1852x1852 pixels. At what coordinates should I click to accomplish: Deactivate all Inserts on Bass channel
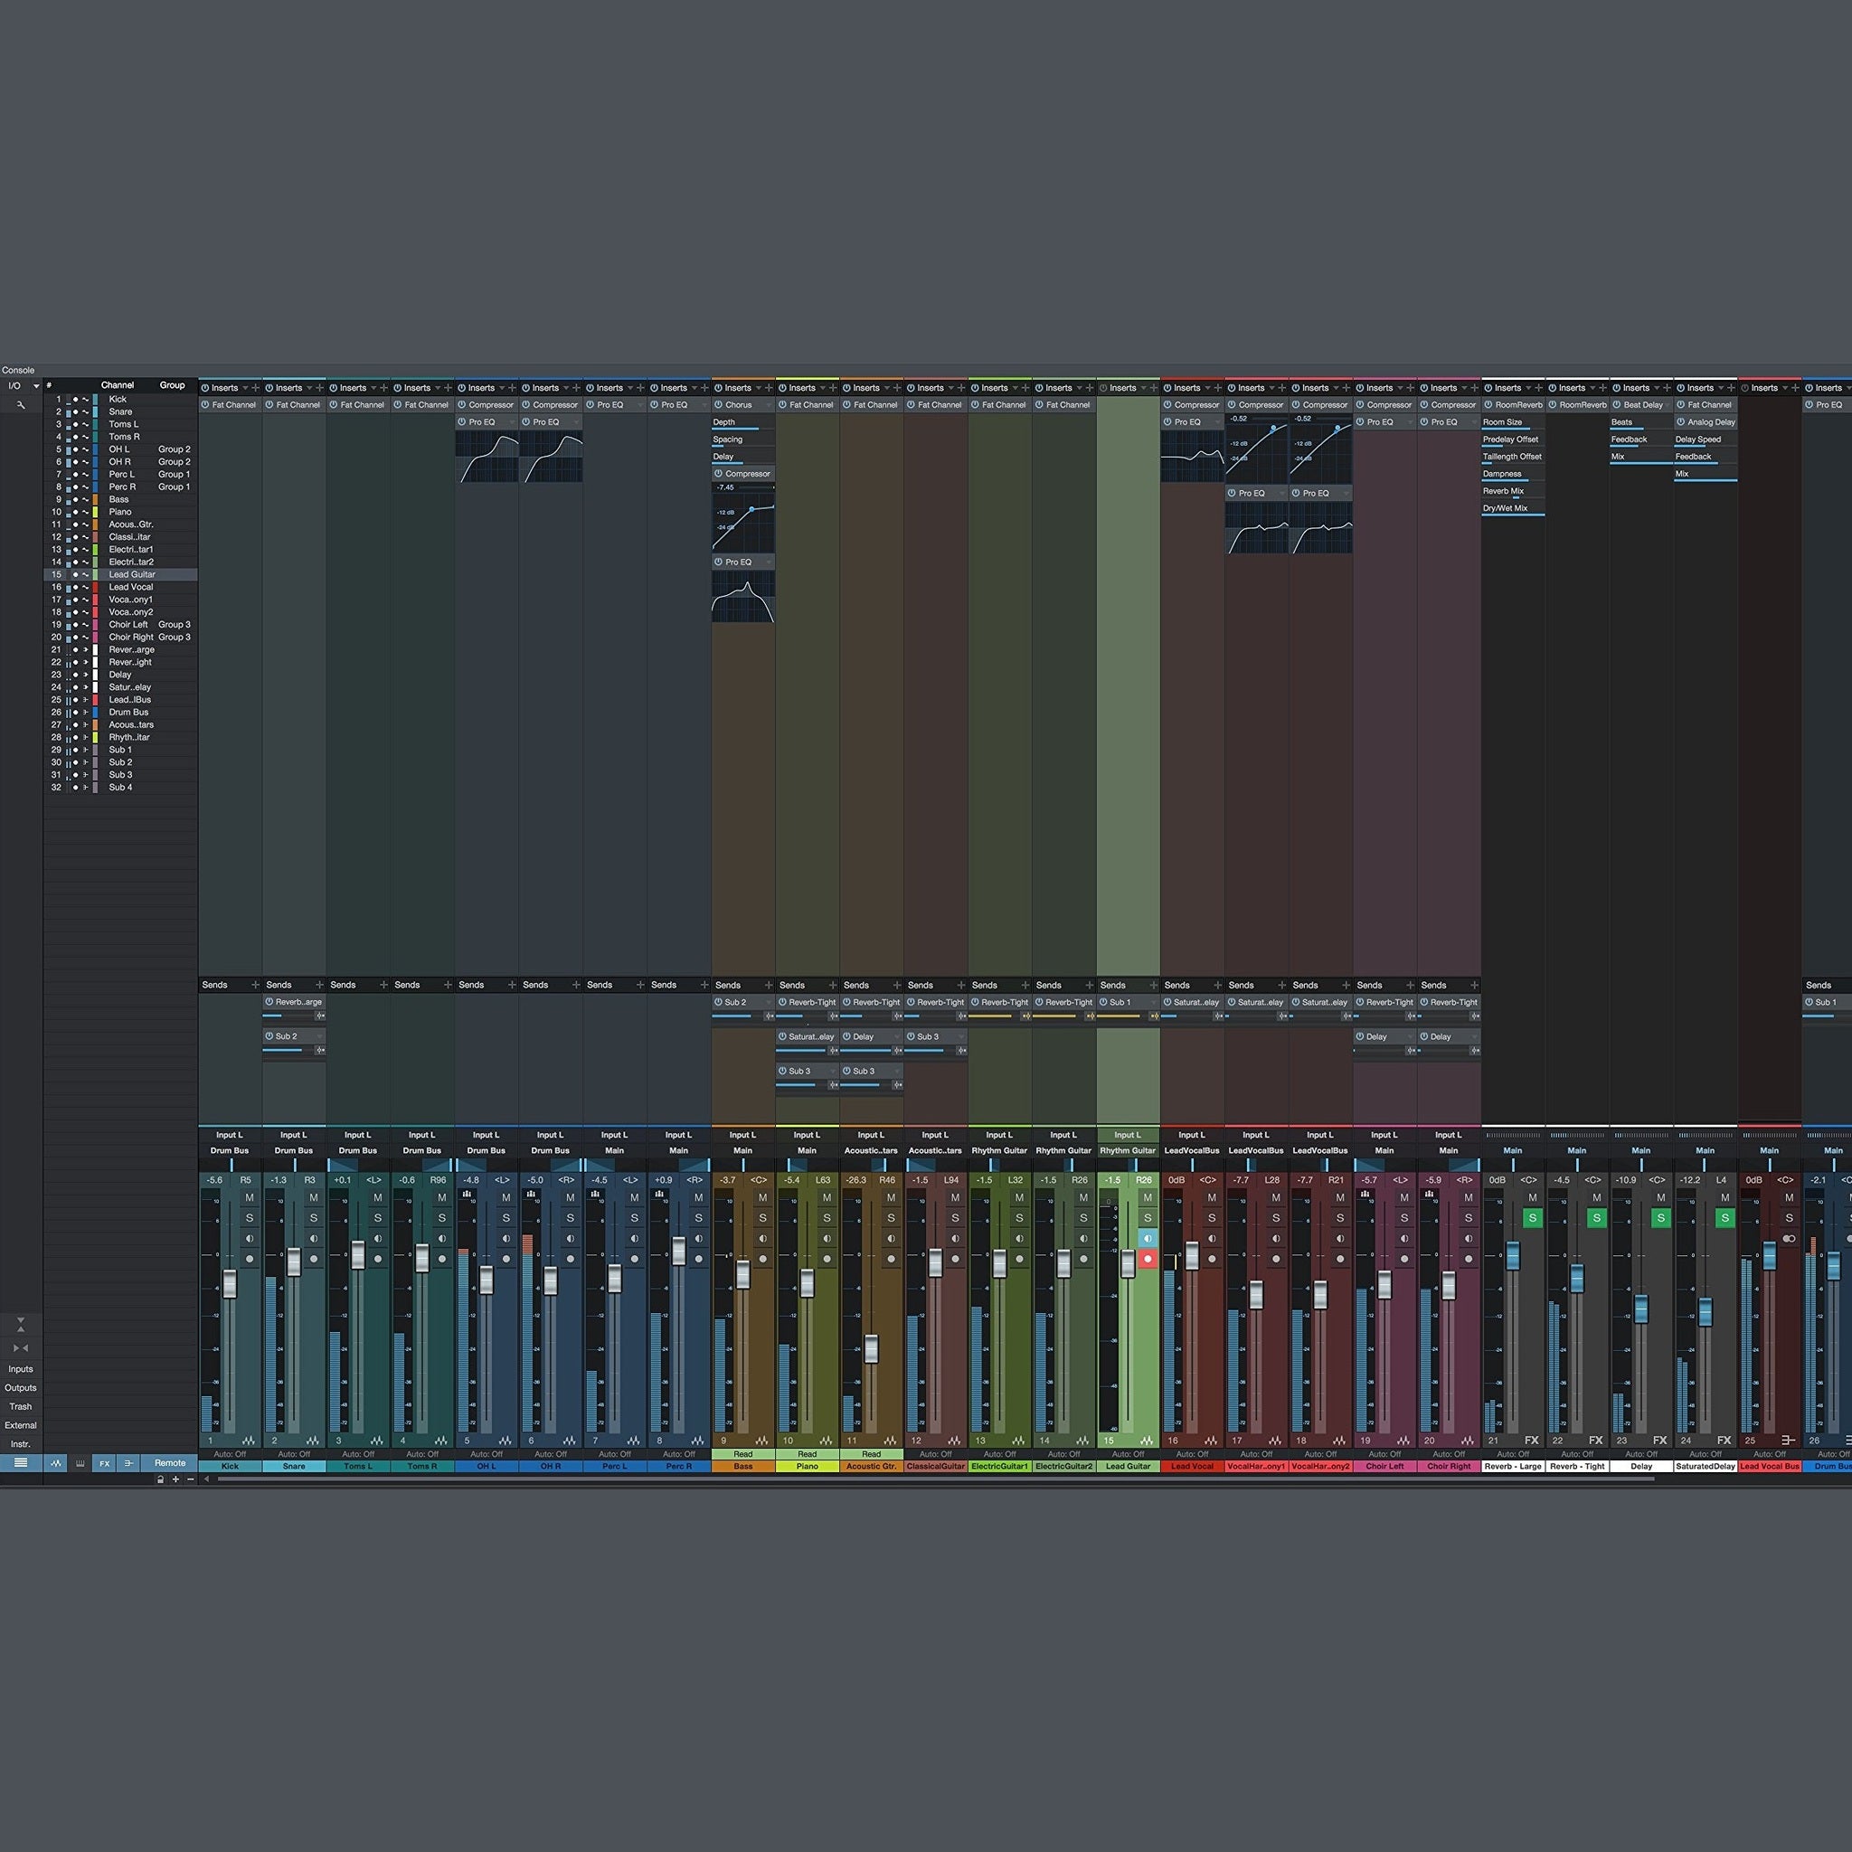(x=718, y=388)
